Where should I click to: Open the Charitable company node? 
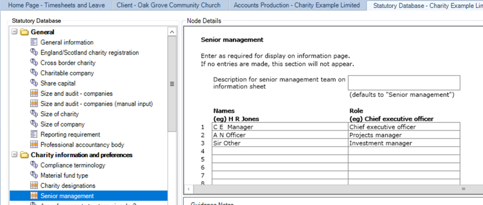coord(67,73)
